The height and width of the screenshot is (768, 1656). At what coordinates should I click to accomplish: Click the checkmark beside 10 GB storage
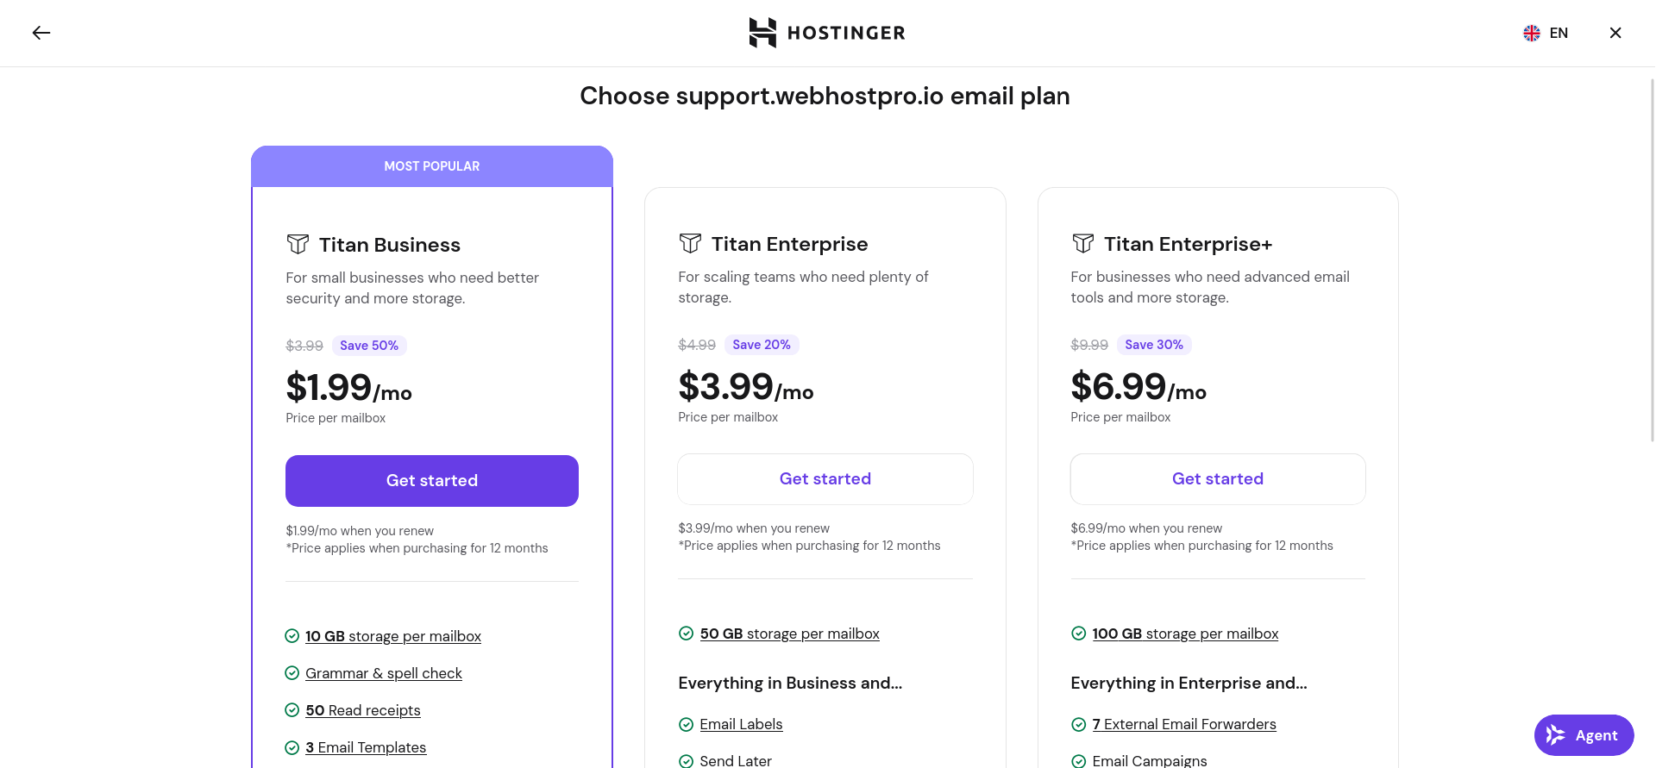(292, 636)
